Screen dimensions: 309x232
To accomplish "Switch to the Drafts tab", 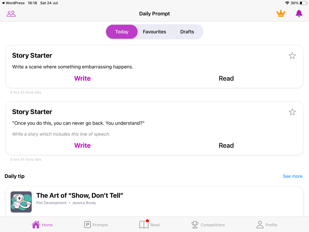I will (187, 32).
